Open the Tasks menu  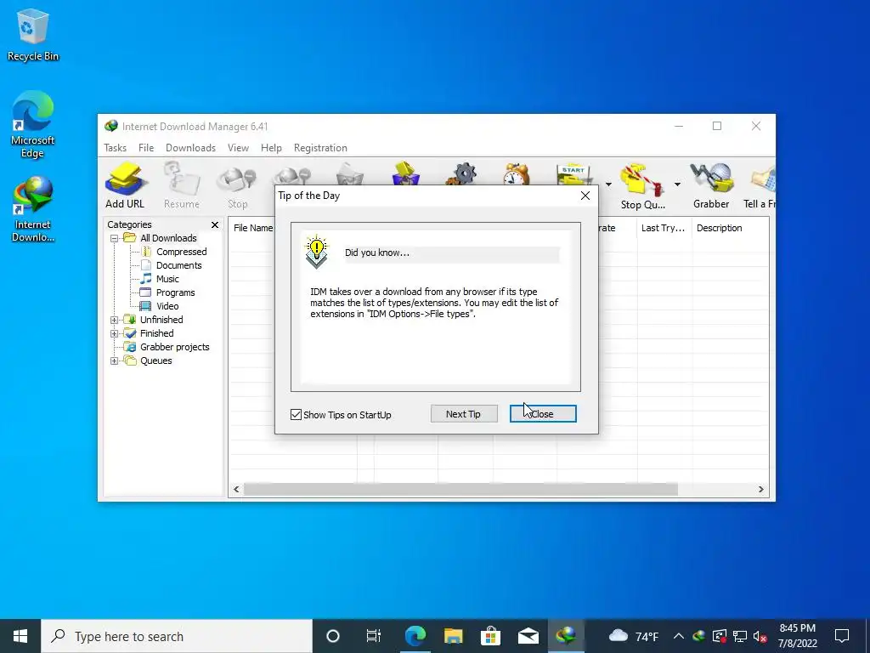pos(115,148)
